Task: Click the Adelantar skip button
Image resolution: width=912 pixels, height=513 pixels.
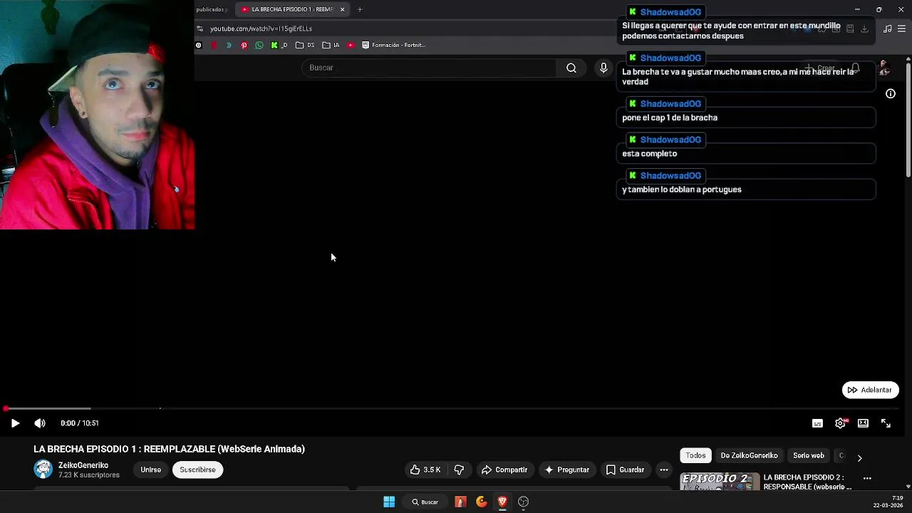Action: [870, 390]
